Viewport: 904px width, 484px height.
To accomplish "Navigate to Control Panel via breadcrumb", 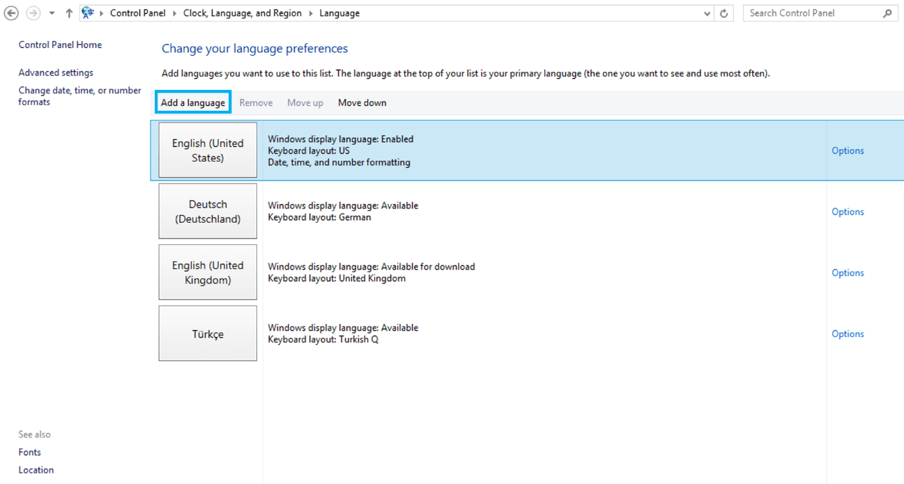I will pyautogui.click(x=138, y=13).
